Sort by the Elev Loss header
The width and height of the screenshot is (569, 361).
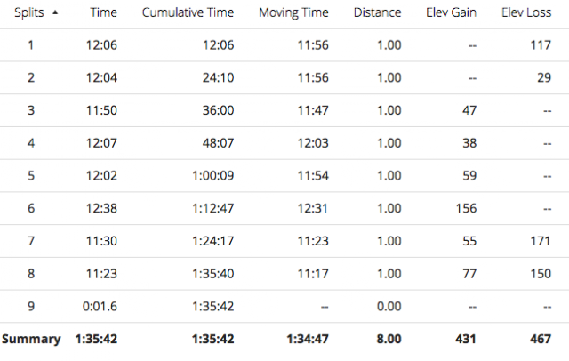pyautogui.click(x=526, y=12)
